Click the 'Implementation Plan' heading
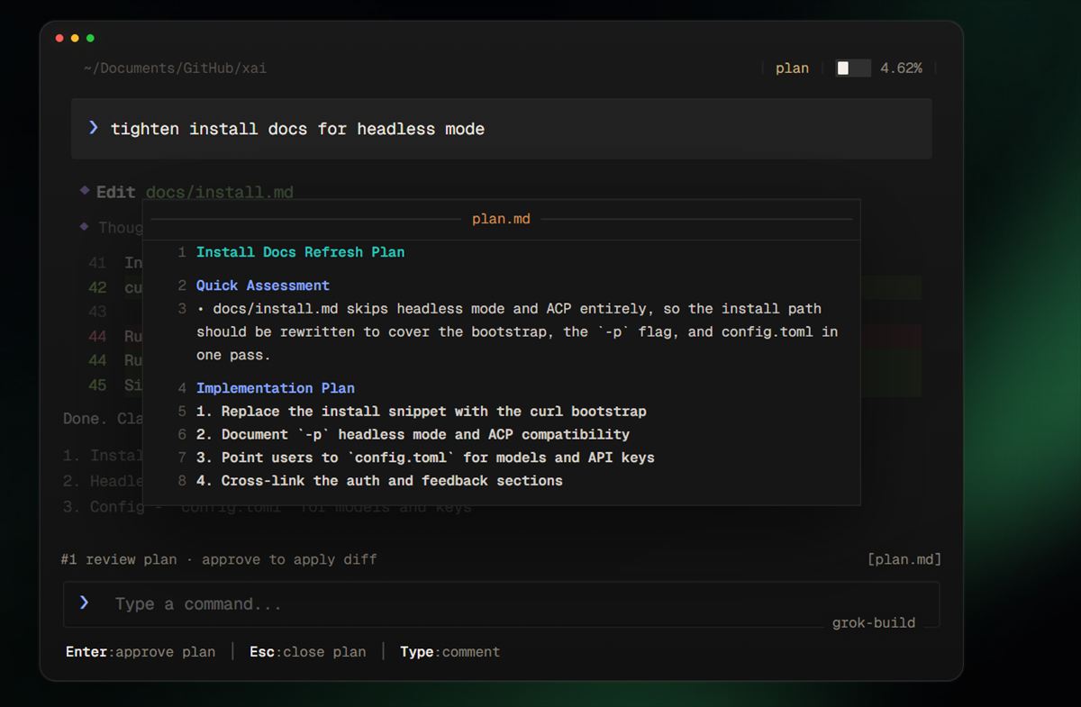 click(276, 388)
